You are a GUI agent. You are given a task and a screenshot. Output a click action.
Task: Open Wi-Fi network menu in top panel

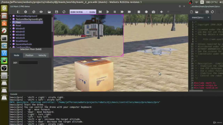tap(197, 2)
